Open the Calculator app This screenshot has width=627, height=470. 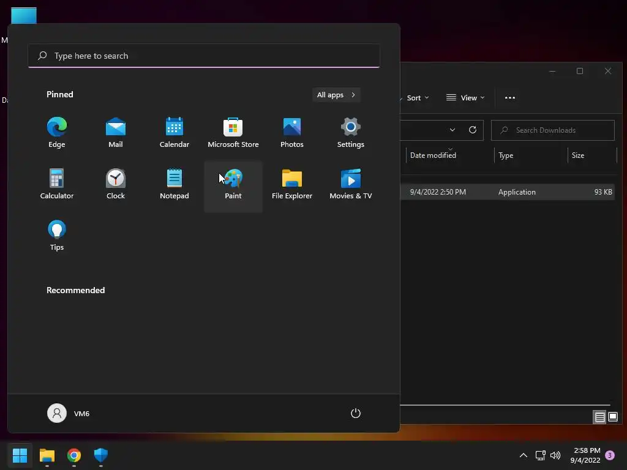[x=57, y=184]
